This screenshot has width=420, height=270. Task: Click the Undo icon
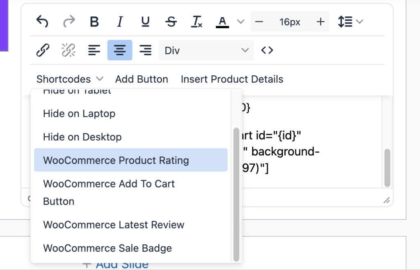pyautogui.click(x=41, y=21)
